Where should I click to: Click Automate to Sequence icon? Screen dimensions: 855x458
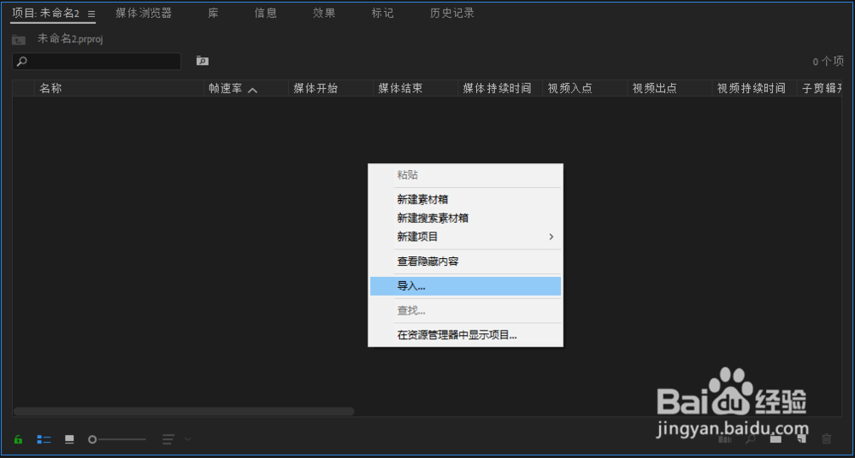point(725,438)
